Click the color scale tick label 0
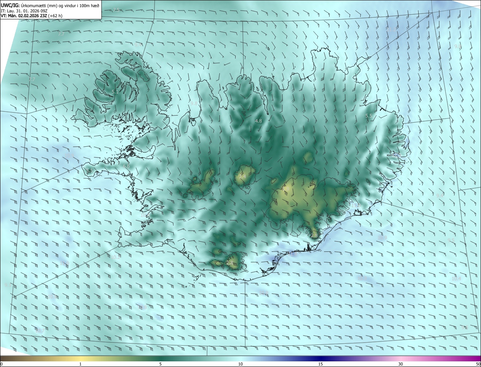Screen dimensions: 481x367 click(x=2, y=364)
